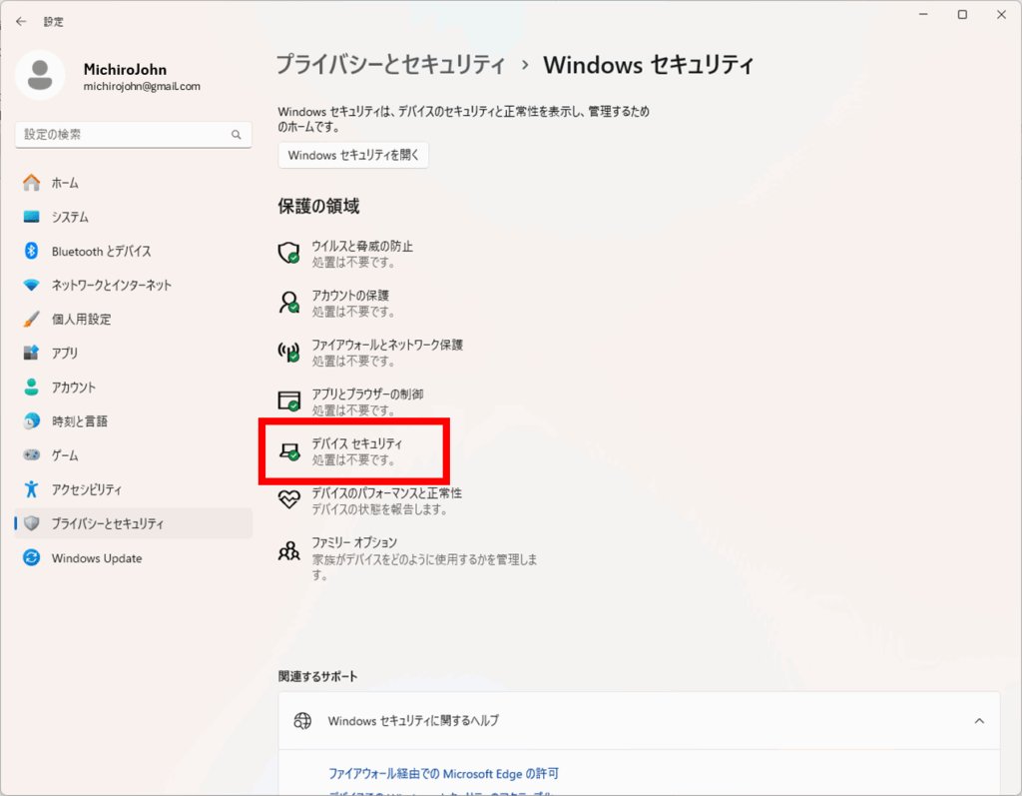Click the globe icon in help section
Screen dimensions: 1022x796
pyautogui.click(x=302, y=720)
